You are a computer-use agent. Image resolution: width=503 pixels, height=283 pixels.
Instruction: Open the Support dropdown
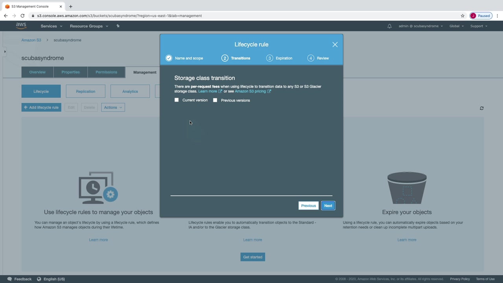click(x=479, y=26)
